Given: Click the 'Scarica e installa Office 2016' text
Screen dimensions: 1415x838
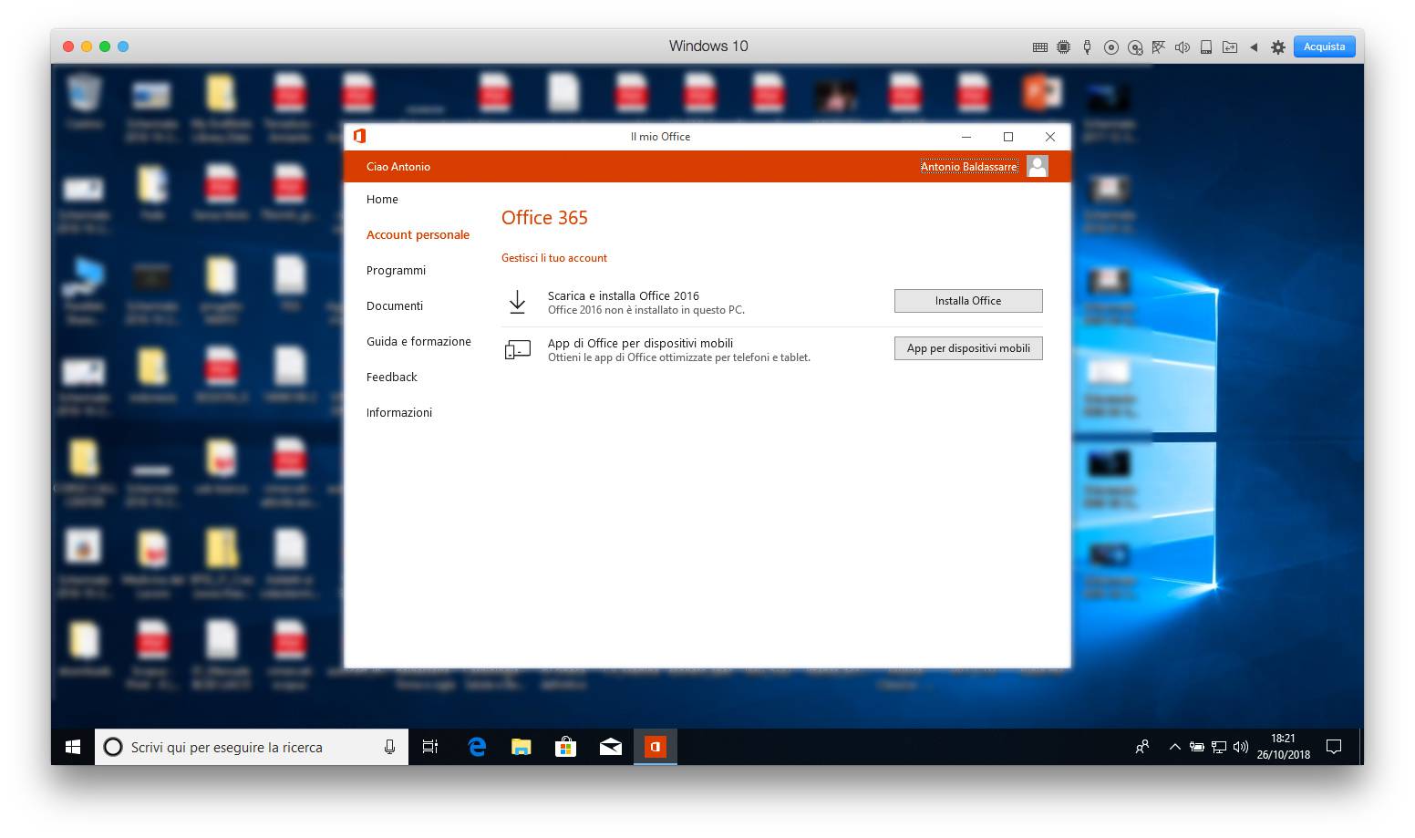Looking at the screenshot, I should tap(624, 295).
